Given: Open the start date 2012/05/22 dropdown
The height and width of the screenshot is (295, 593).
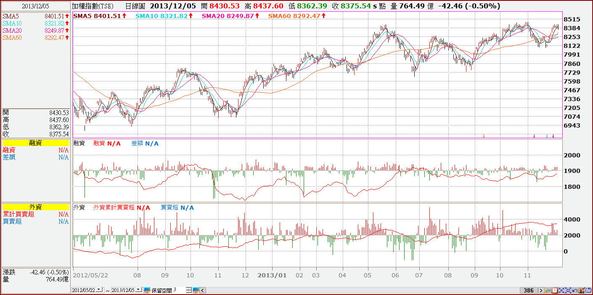Looking at the screenshot, I should pos(99,290).
